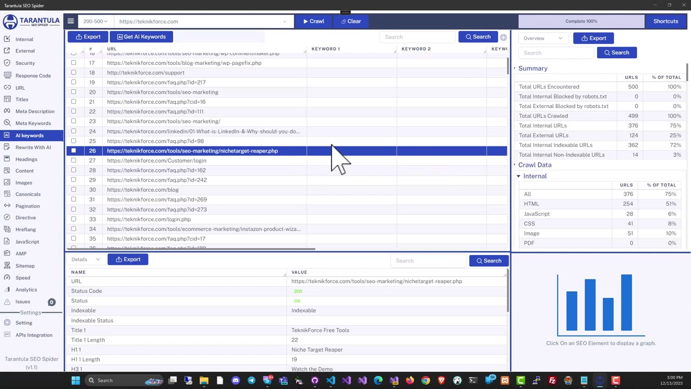Screen dimensions: 691x389
Task: Click the Hreflang sidebar icon
Action: click(7, 230)
